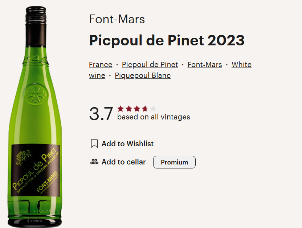Click the 3.7 rating score
The width and height of the screenshot is (302, 228).
(101, 114)
